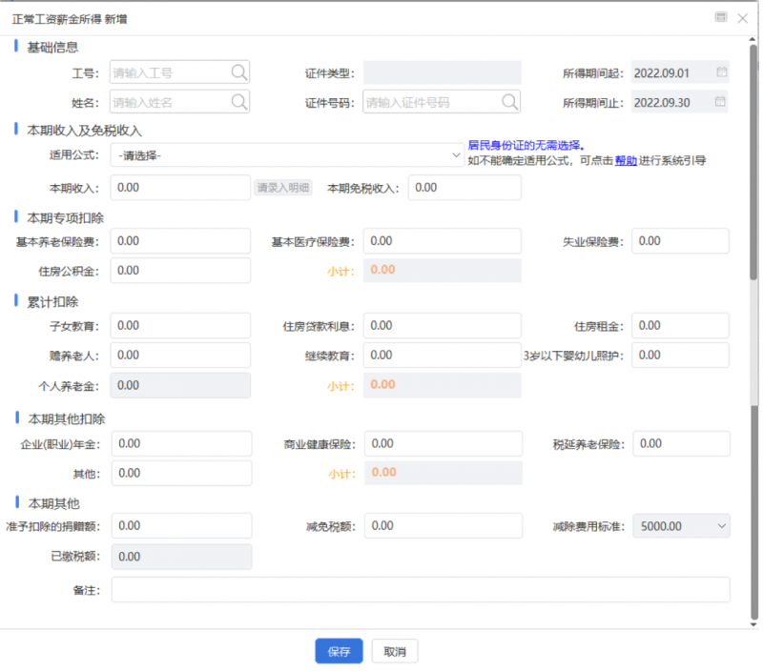Screen dimensions: 763x672
Task: Focus the 商业健康保险 input field
Action: point(442,444)
